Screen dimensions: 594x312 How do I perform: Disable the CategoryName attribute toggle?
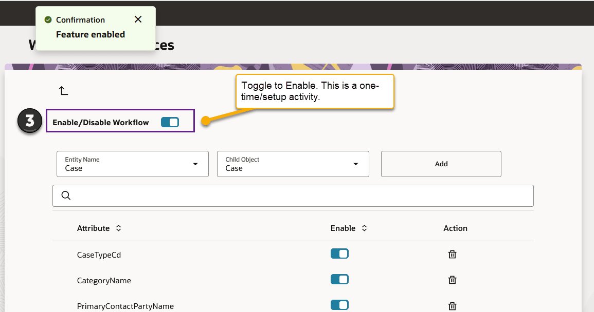click(339, 279)
